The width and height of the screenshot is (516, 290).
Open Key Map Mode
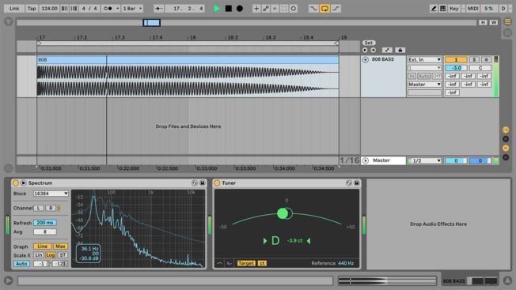[453, 9]
